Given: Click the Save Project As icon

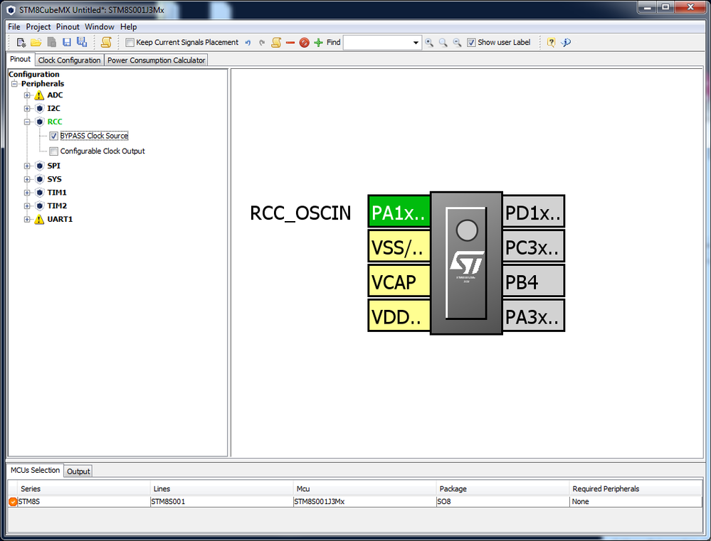Looking at the screenshot, I should pyautogui.click(x=82, y=43).
